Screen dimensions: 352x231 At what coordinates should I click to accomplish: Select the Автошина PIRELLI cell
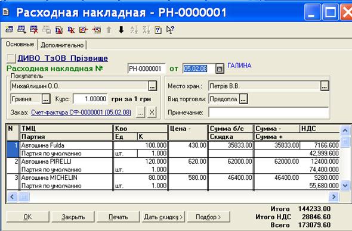point(66,161)
